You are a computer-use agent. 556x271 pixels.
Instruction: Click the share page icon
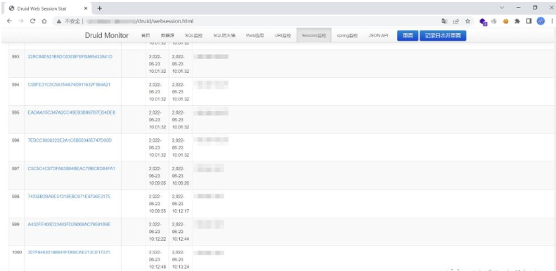pyautogui.click(x=456, y=21)
